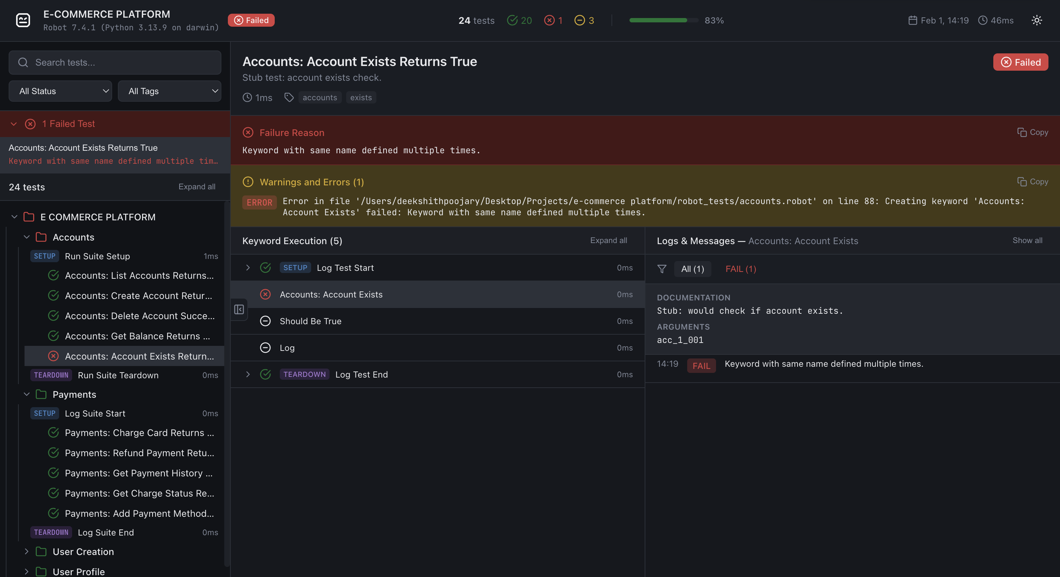Collapse the E COMMERCE PLATFORM tree node
Viewport: 1060px width, 577px height.
[14, 217]
